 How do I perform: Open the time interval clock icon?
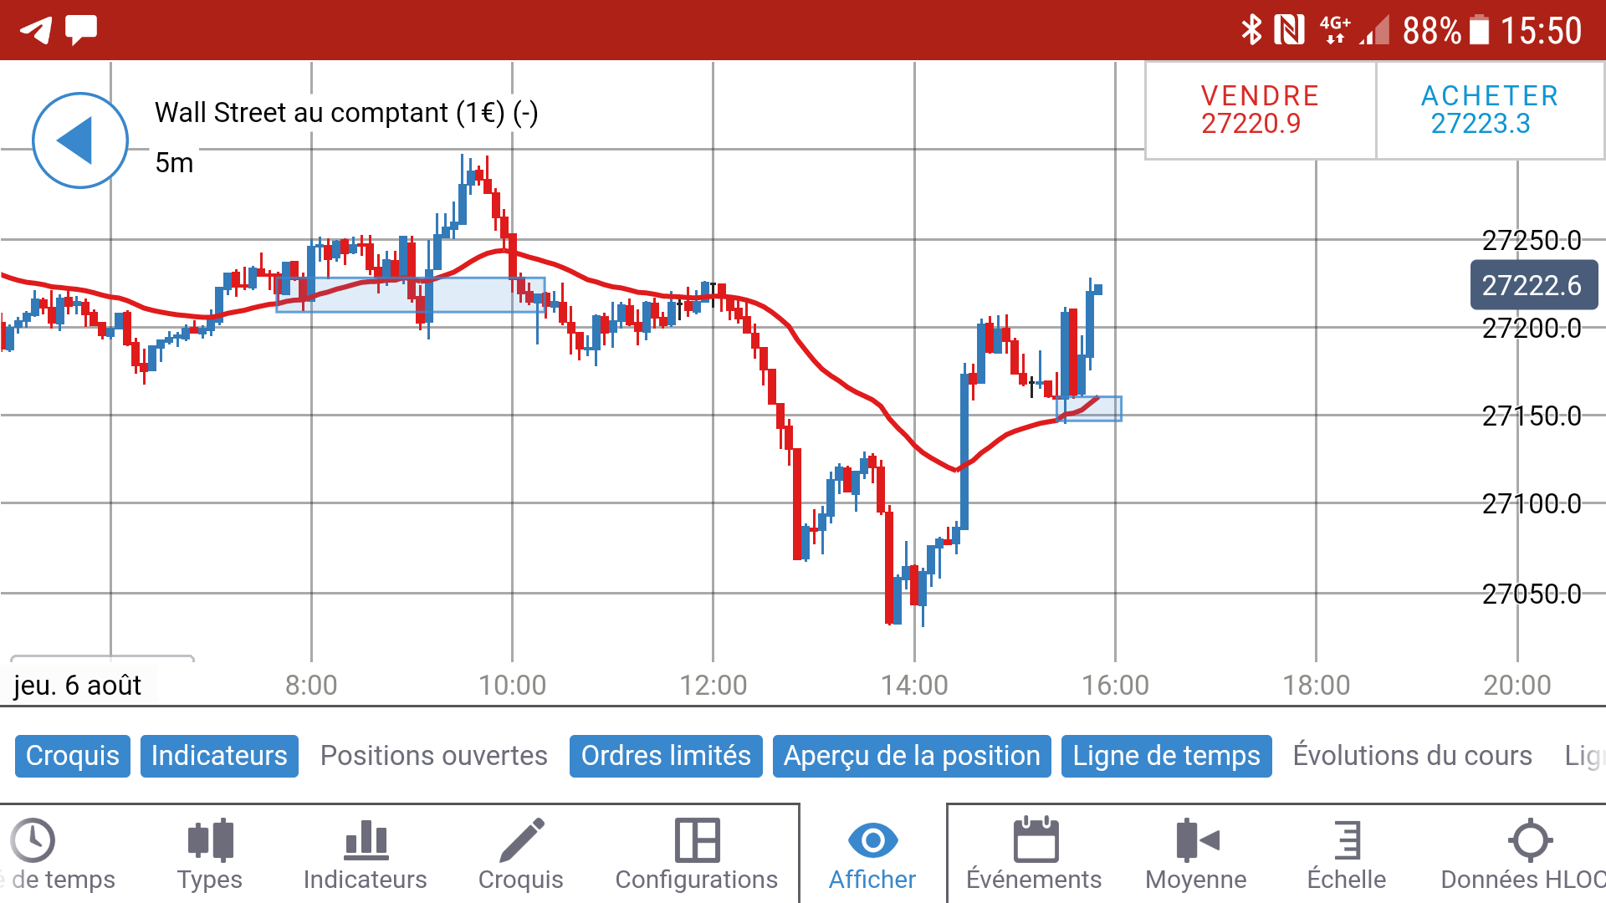click(x=33, y=840)
